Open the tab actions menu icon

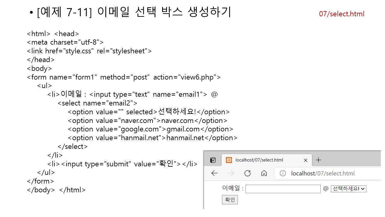[x=213, y=160]
